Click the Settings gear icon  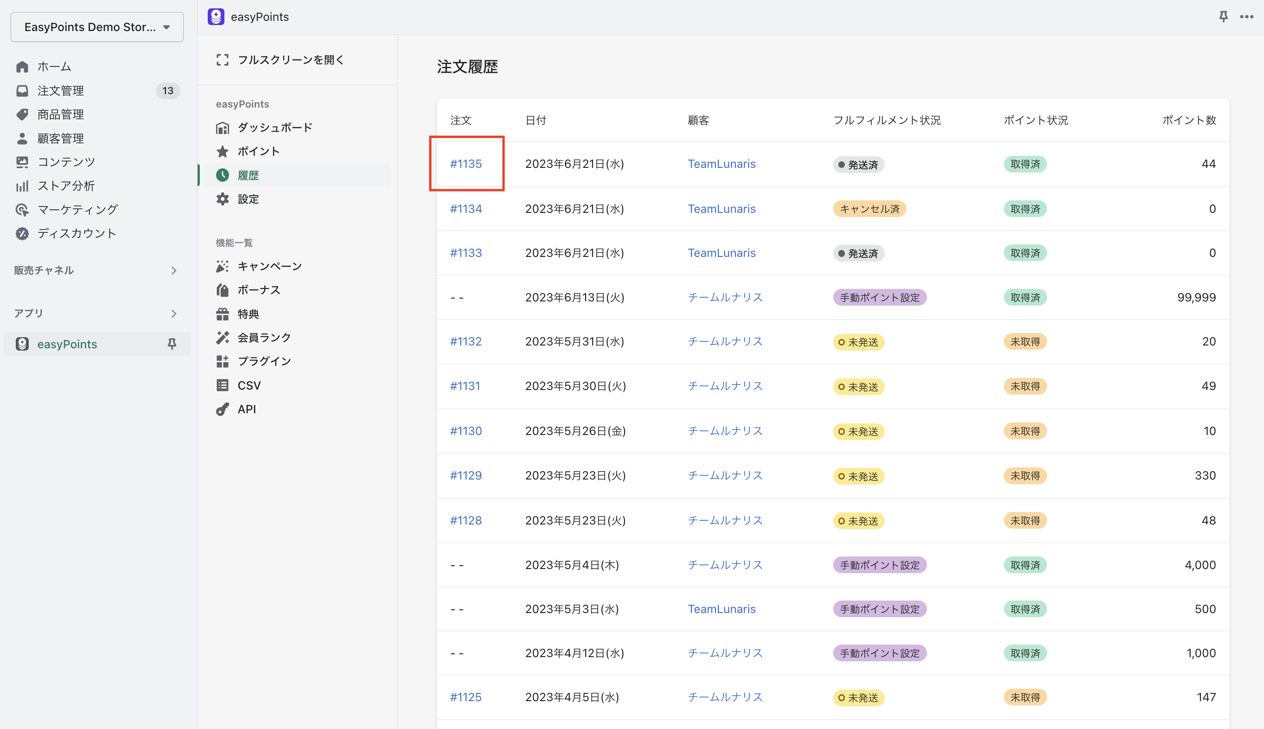pyautogui.click(x=222, y=199)
